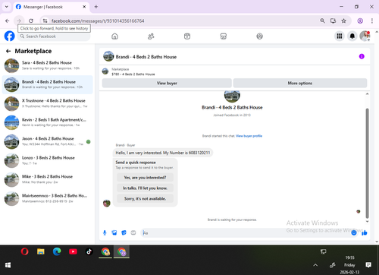Go back using the Marketplace arrow
The height and width of the screenshot is (275, 379).
pyautogui.click(x=8, y=51)
